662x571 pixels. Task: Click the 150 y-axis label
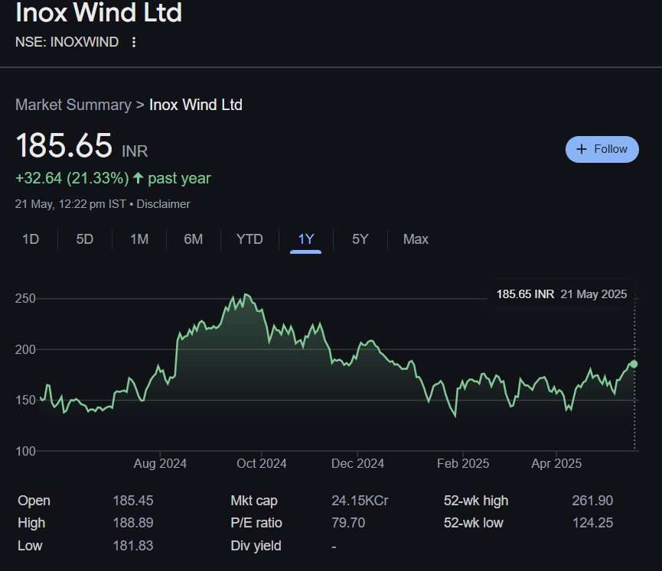(25, 401)
